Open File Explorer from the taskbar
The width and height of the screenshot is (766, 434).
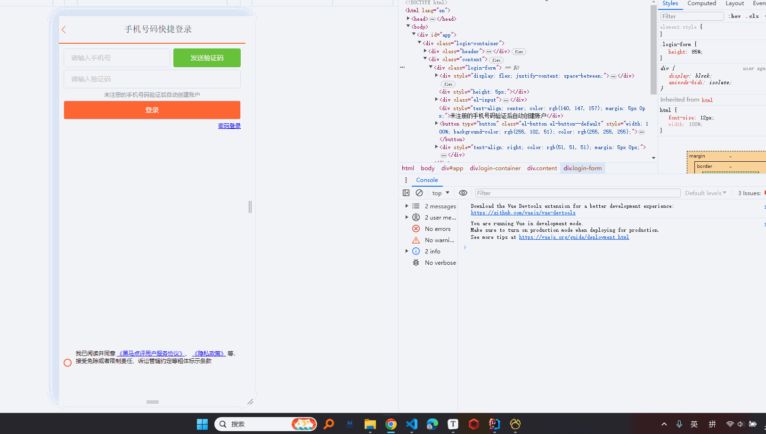(370, 424)
